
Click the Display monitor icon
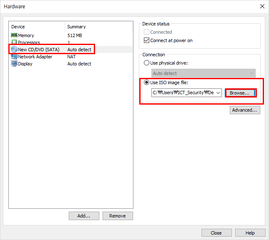[14, 64]
